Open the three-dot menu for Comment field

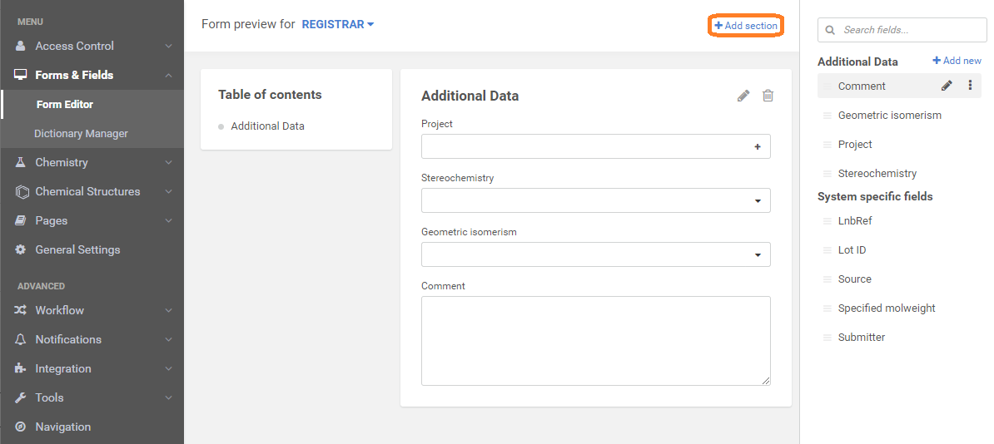pyautogui.click(x=970, y=86)
